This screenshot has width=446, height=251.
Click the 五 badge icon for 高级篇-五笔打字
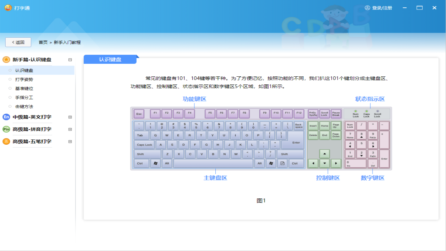[x=6, y=142]
